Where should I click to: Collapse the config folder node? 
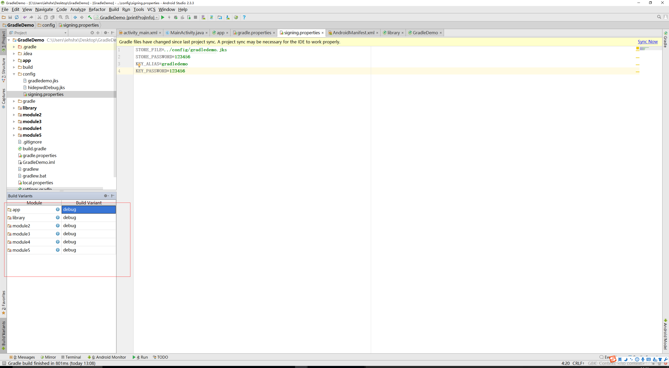(14, 74)
